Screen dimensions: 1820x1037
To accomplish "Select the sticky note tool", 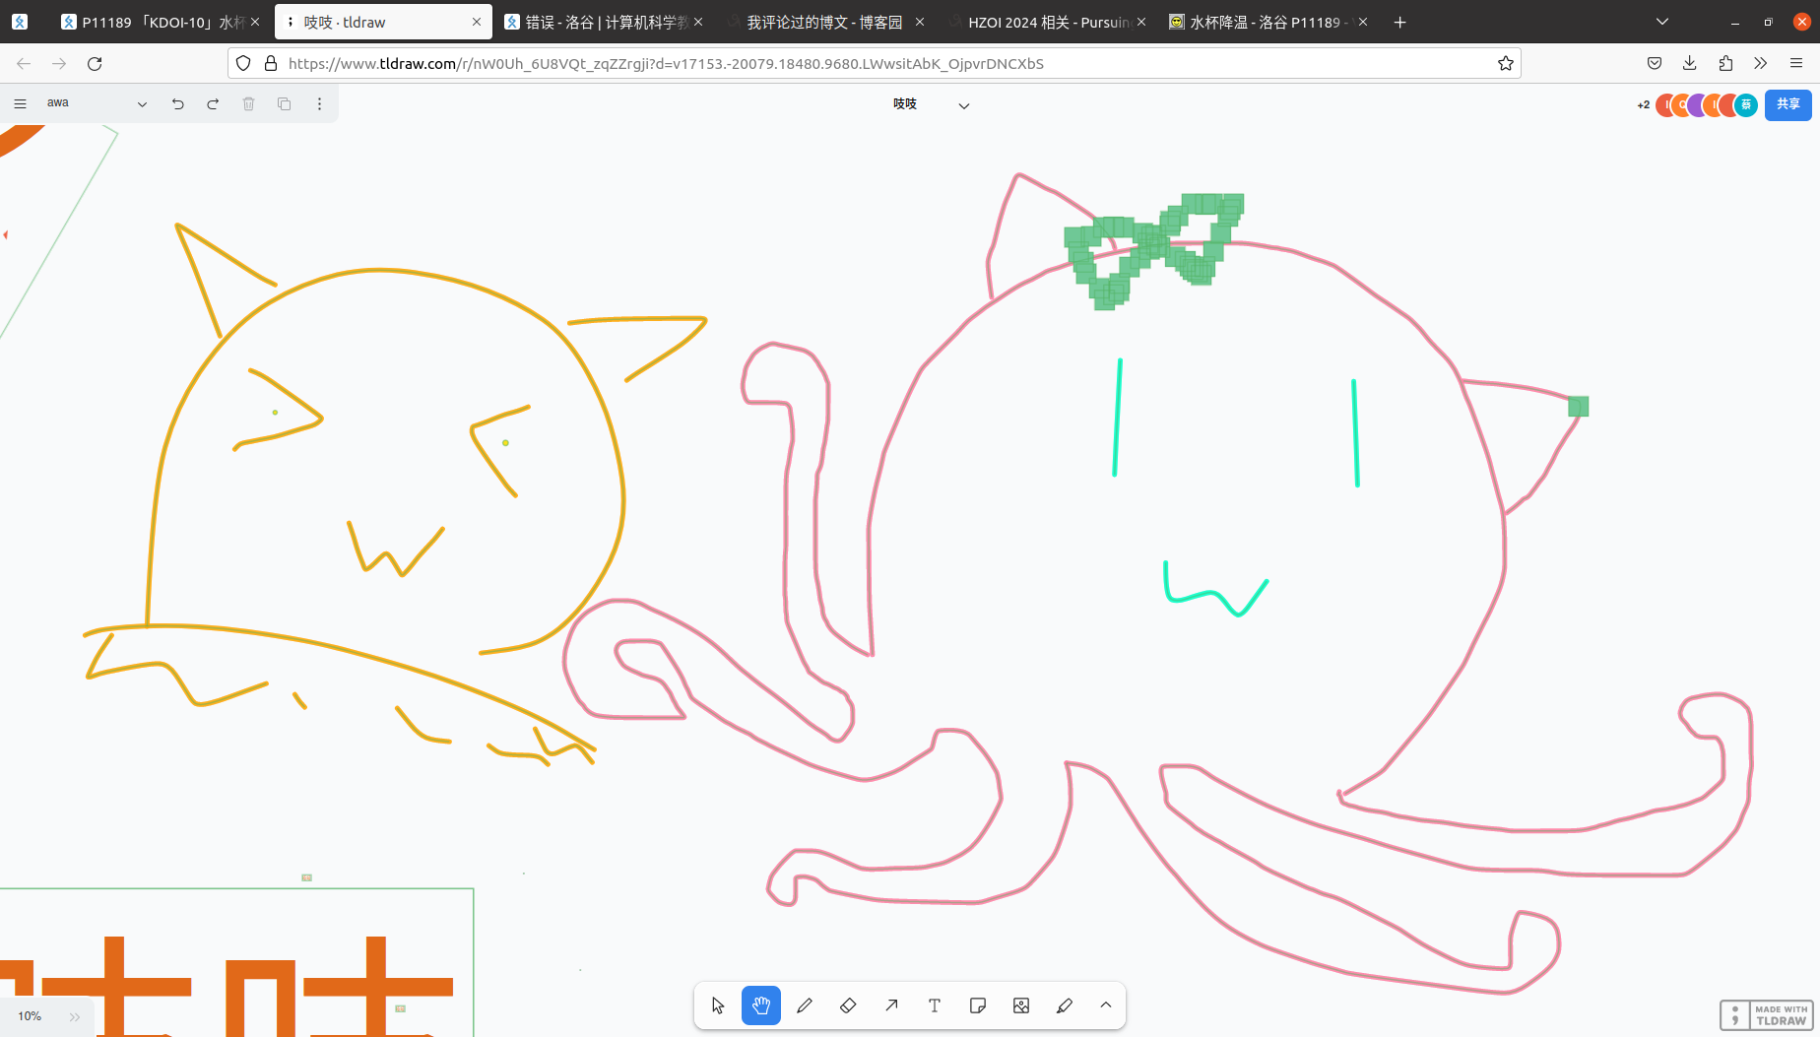I will (x=978, y=1005).
